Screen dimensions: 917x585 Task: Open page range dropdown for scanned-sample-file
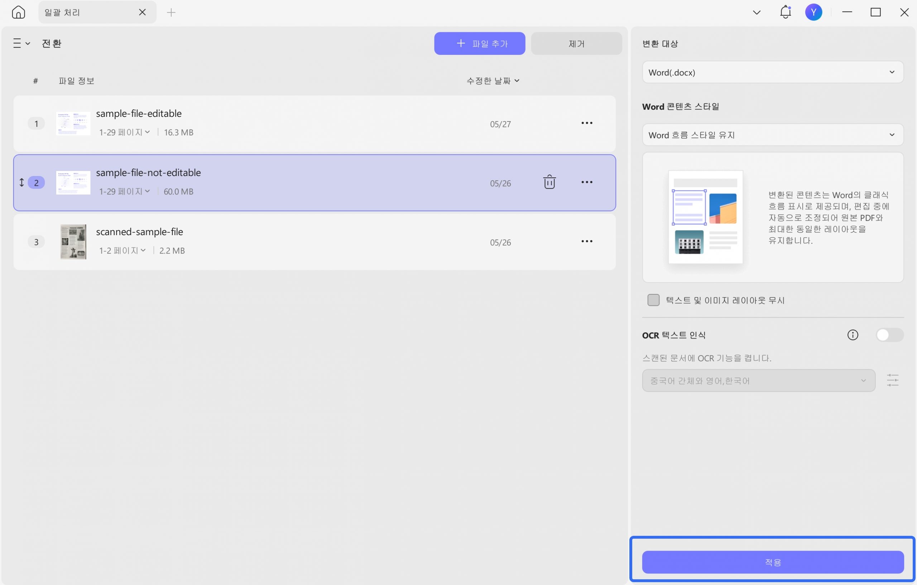122,251
